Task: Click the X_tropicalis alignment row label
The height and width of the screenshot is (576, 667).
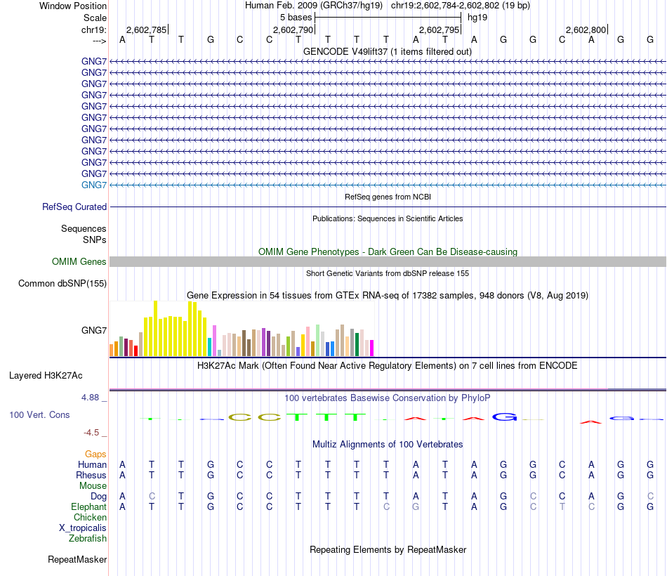Action: (x=83, y=528)
